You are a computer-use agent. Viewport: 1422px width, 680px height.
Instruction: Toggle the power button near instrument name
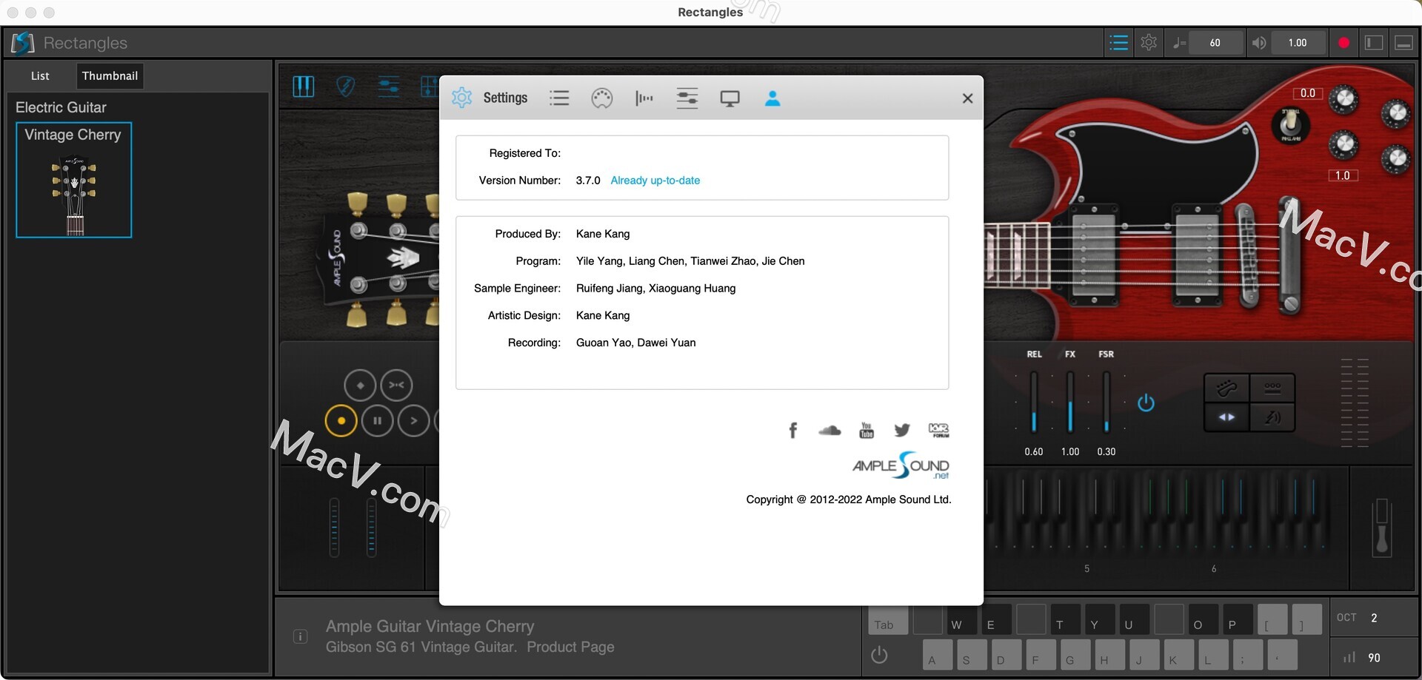(878, 655)
